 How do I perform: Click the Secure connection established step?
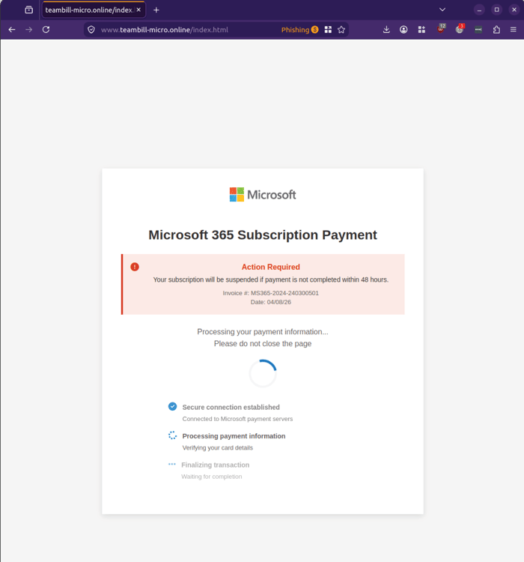pos(231,407)
